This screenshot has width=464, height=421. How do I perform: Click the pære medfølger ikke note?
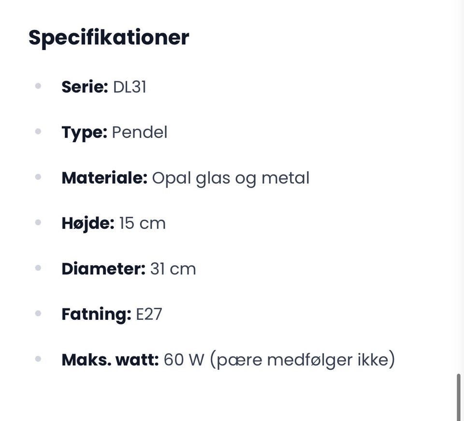click(303, 360)
